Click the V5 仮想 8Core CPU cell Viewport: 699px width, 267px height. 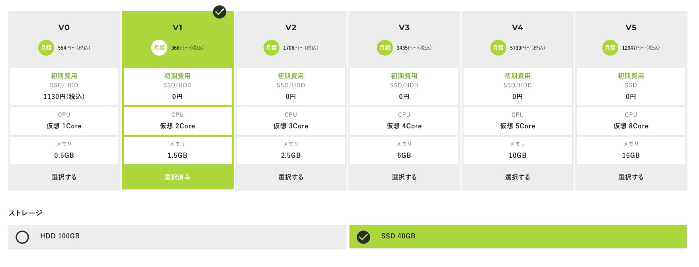point(631,121)
